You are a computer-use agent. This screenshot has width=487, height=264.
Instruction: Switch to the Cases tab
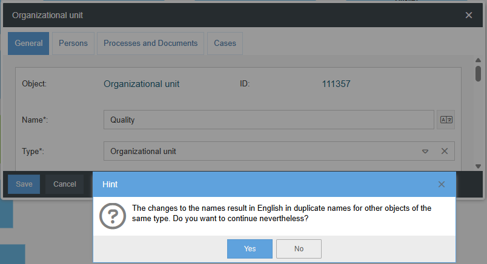point(225,43)
